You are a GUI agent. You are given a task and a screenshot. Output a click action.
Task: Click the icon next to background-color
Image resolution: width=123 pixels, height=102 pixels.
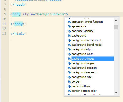(69, 54)
